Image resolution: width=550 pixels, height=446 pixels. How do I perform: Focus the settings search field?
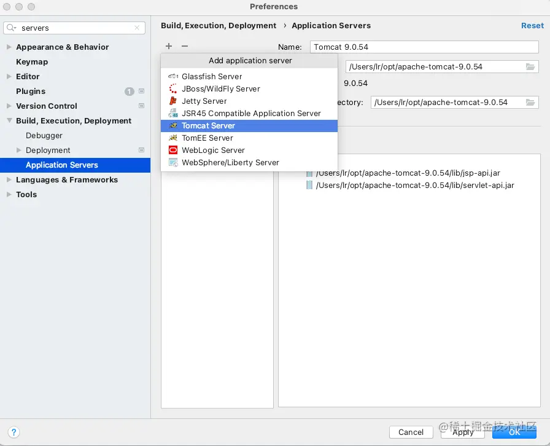pyautogui.click(x=74, y=28)
